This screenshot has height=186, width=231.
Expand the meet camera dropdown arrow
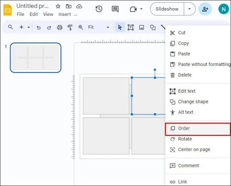[141, 9]
